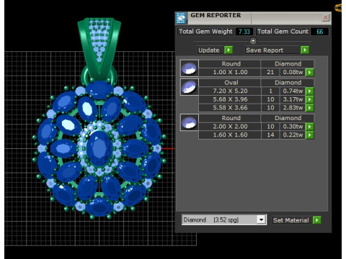Select the Oval diamond gem thumbnail

[190, 87]
